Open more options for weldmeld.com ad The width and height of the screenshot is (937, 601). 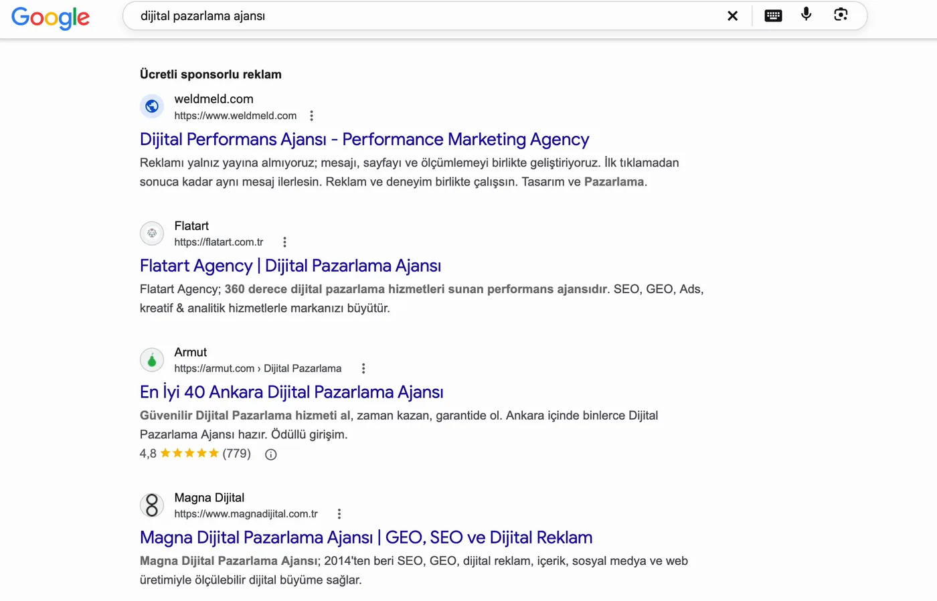311,116
